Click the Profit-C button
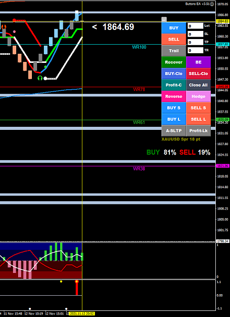This screenshot has width=230, height=317. point(173,85)
